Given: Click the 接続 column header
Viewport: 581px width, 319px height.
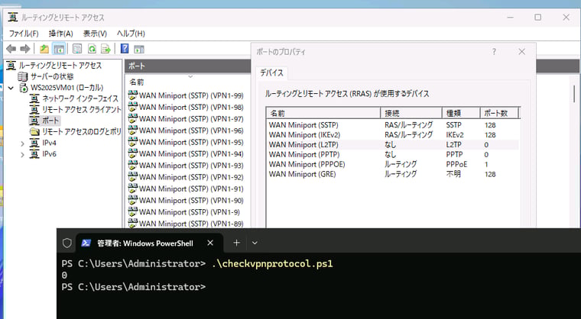Looking at the screenshot, I should 411,113.
